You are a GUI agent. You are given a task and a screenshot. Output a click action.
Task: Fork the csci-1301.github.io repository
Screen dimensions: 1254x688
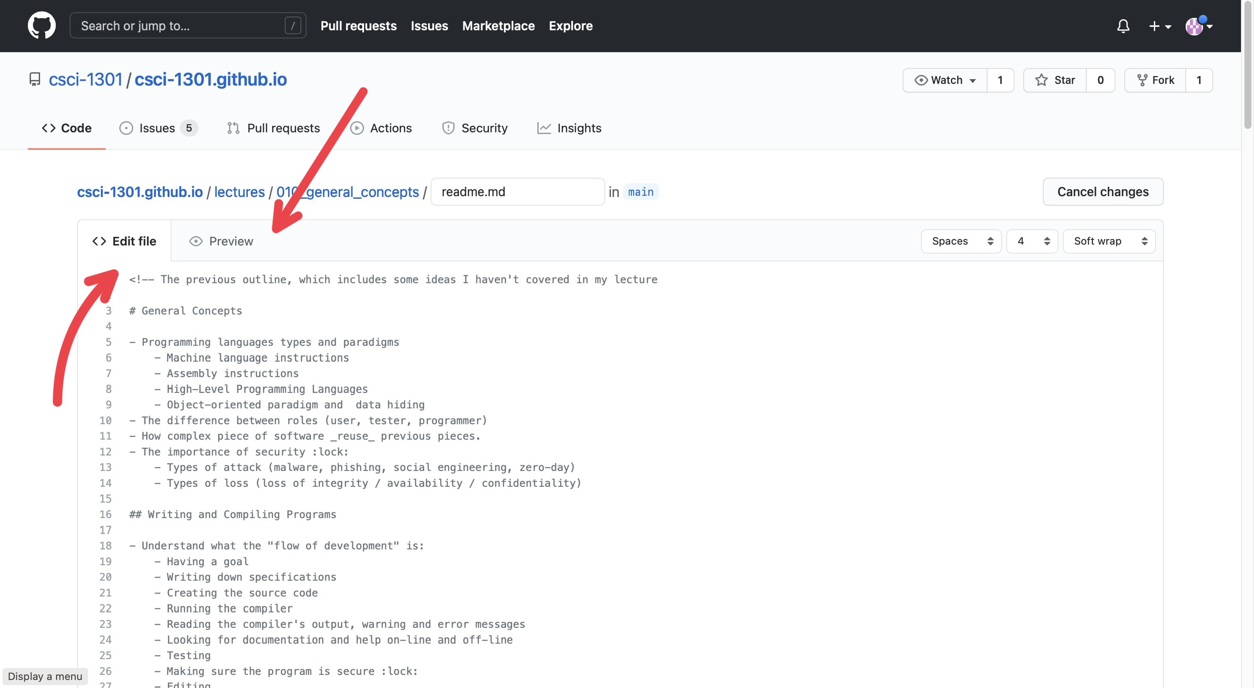tap(1155, 80)
